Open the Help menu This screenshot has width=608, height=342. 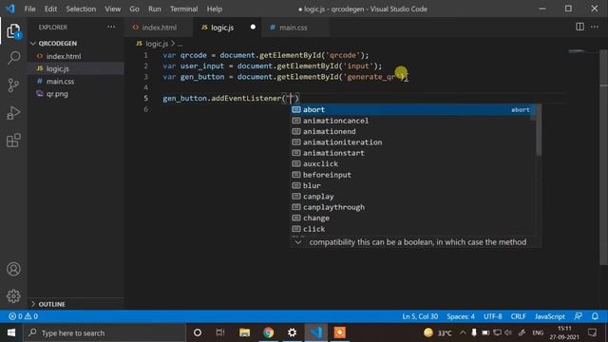point(215,9)
